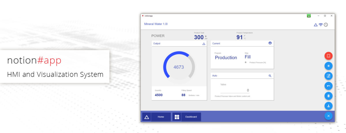Click the triangle alert icon in top header
This screenshot has width=346, height=133.
(x=315, y=25)
